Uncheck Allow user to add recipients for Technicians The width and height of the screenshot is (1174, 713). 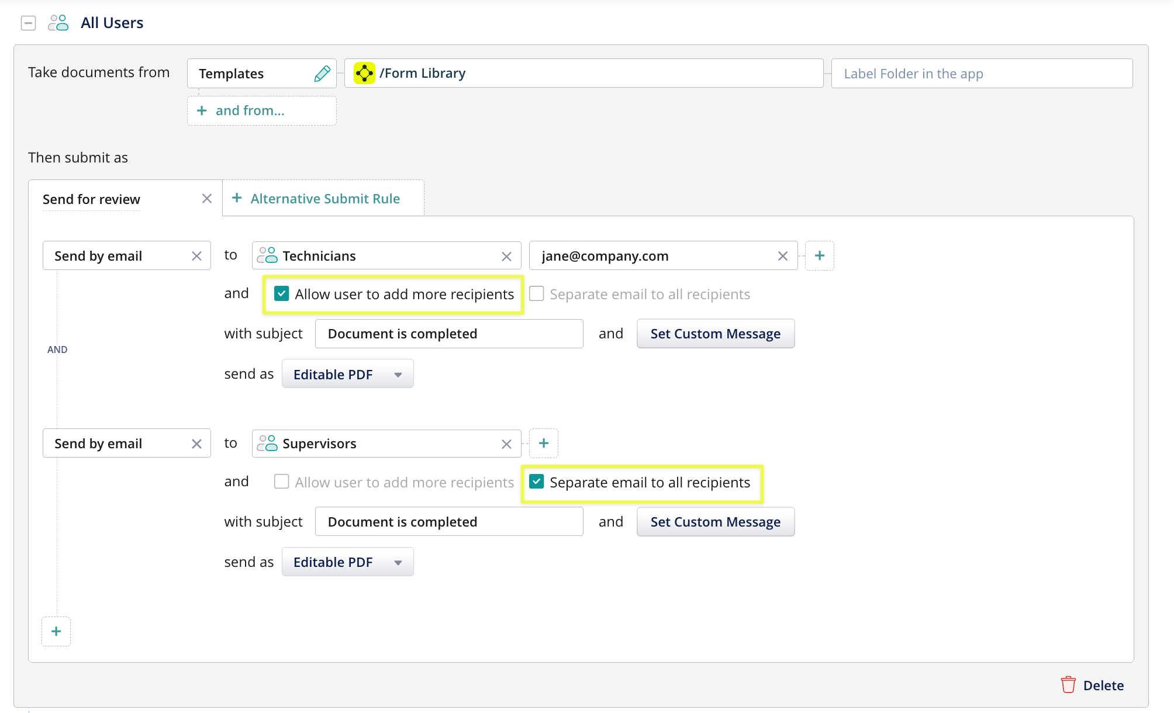[x=282, y=294]
